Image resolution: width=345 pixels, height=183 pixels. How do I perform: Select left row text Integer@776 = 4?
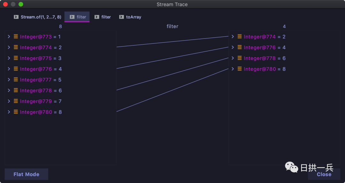pos(41,69)
